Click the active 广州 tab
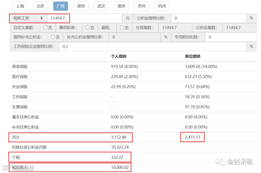The width and height of the screenshot is (261, 173). [x=61, y=6]
